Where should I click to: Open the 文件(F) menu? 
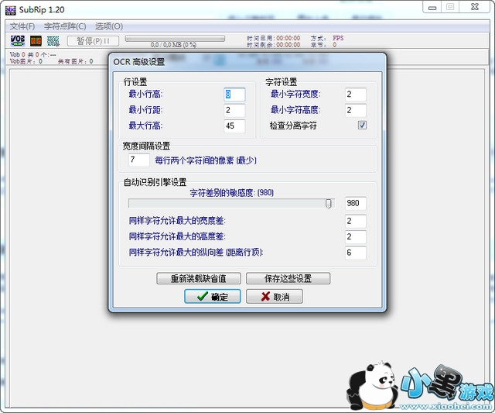click(22, 26)
